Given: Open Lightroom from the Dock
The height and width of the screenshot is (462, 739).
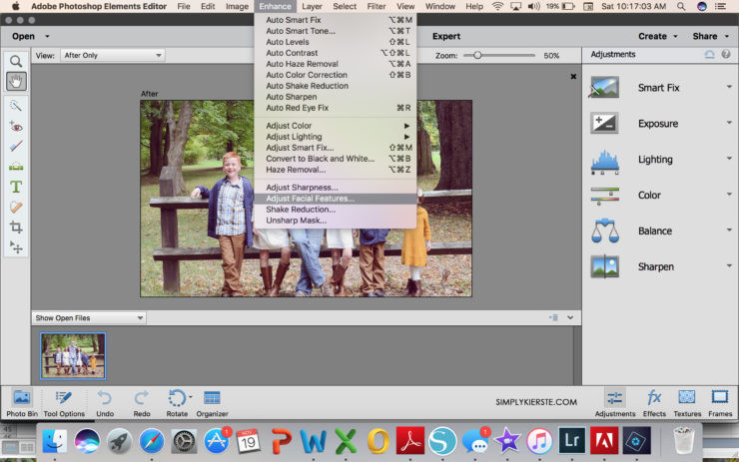Looking at the screenshot, I should pyautogui.click(x=571, y=441).
